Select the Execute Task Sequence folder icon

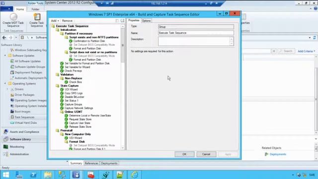[x=53, y=26]
